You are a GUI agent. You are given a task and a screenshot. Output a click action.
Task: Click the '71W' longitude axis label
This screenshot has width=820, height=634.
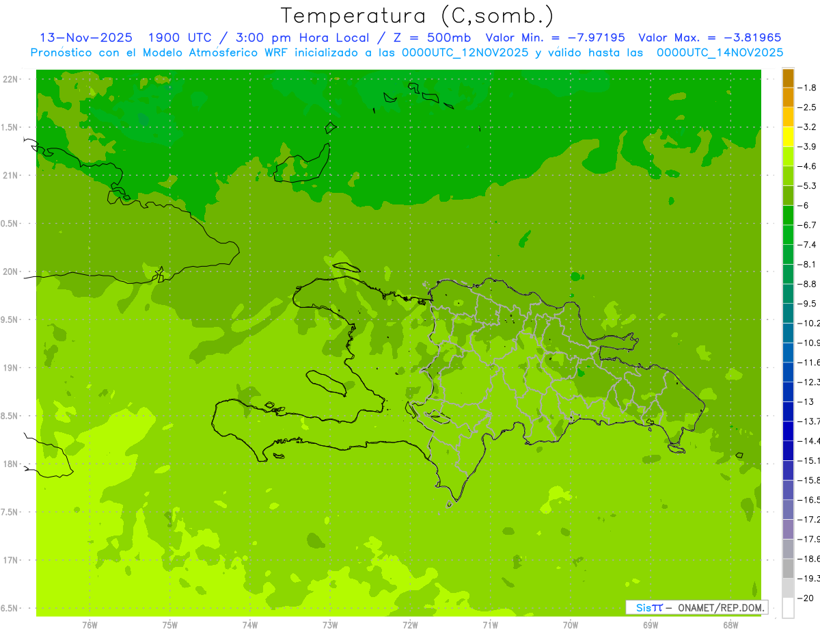(x=490, y=624)
